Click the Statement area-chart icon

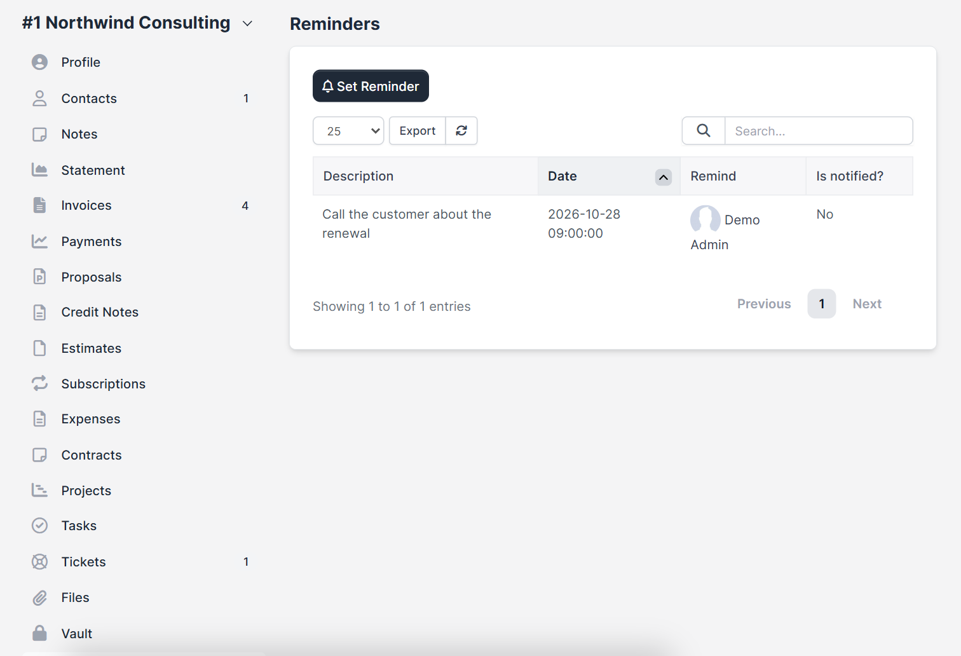pyautogui.click(x=39, y=170)
